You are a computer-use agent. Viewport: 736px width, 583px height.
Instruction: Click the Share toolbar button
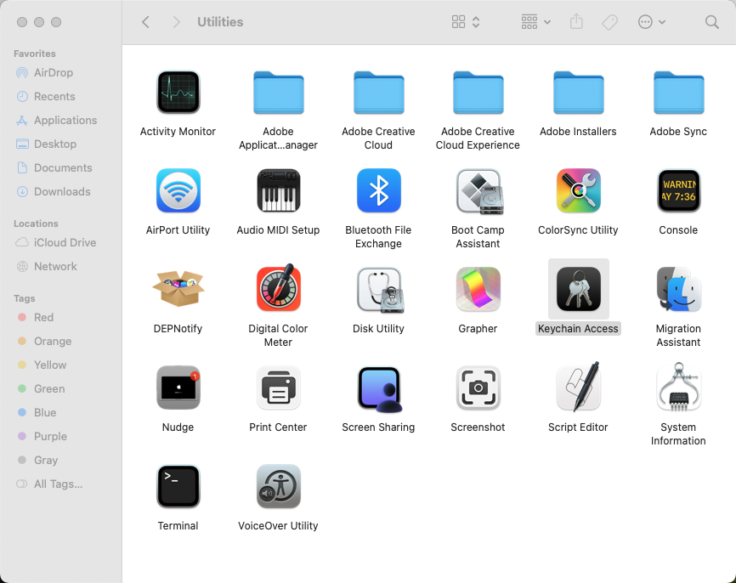(x=576, y=21)
